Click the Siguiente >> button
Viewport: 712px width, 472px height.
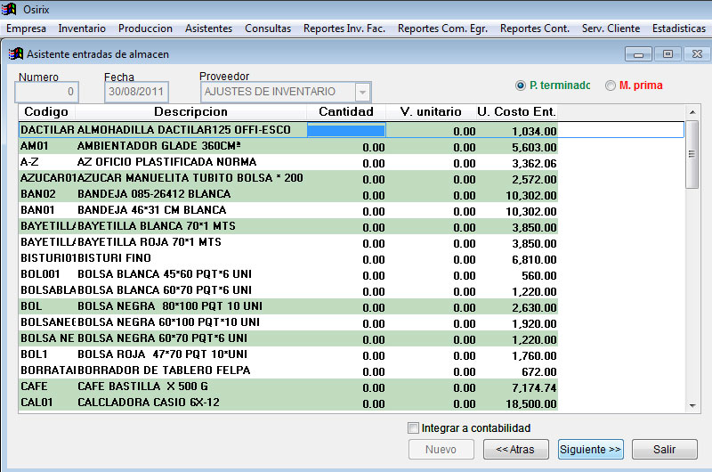(590, 449)
